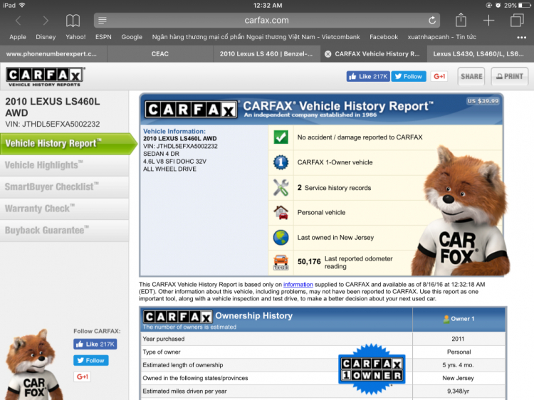Switch to the CEAC tab
534x400 pixels.
(x=160, y=54)
